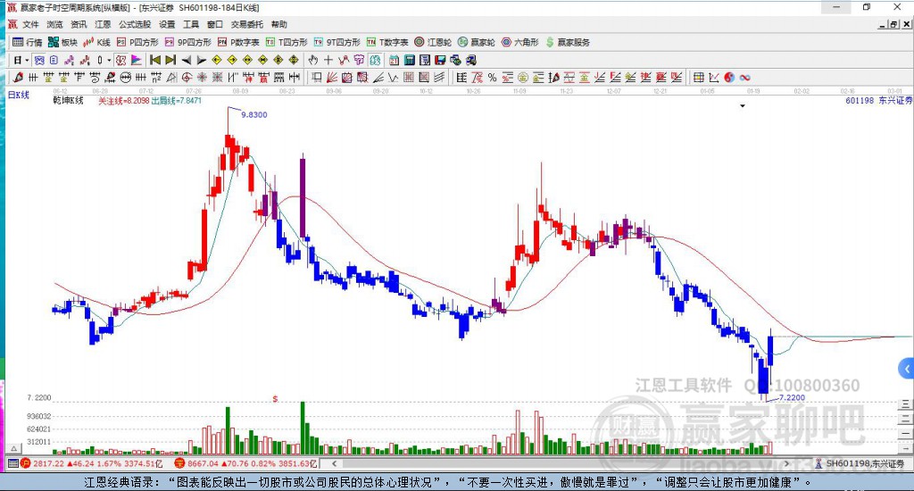
Task: Open the 帮助 menu
Action: [279, 24]
